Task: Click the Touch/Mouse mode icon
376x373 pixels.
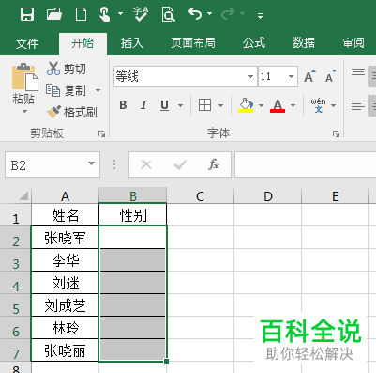Action: (105, 14)
